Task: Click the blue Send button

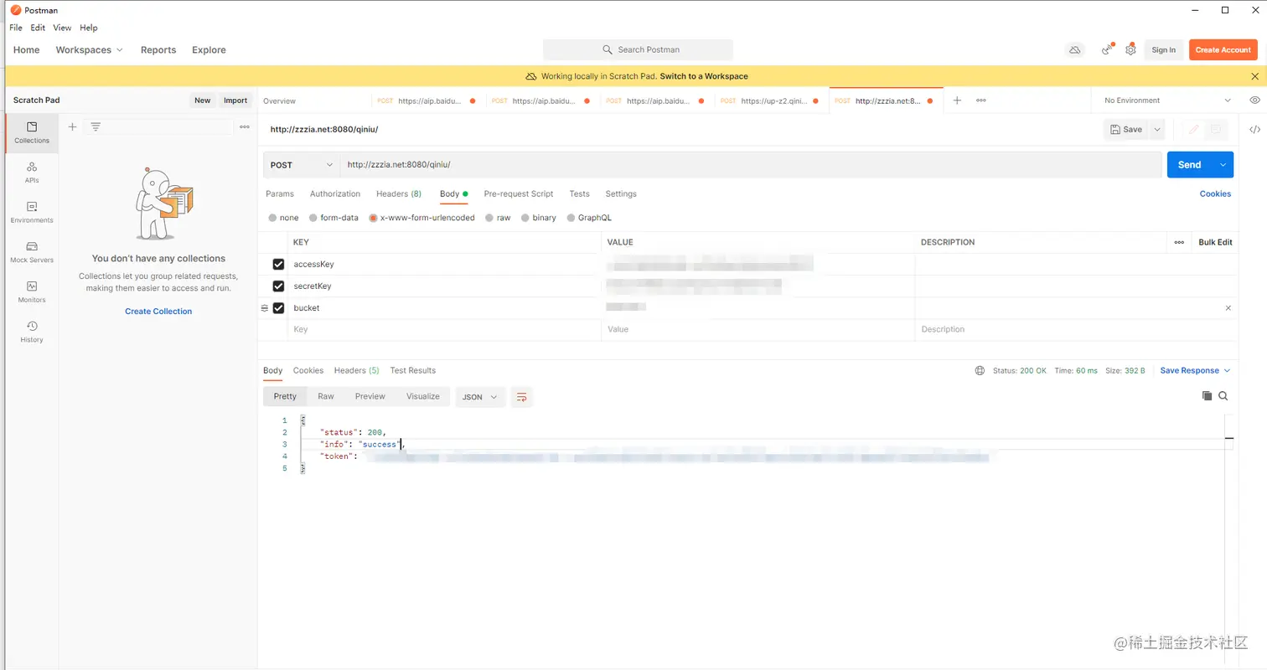Action: tap(1190, 165)
